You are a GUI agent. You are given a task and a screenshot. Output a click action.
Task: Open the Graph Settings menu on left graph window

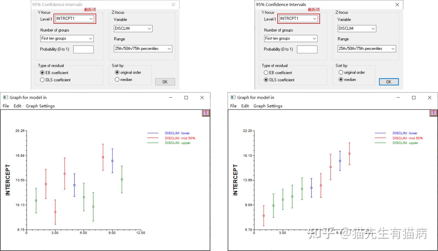[x=40, y=106]
